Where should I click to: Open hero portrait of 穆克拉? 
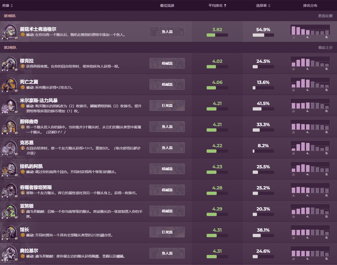tap(10, 63)
